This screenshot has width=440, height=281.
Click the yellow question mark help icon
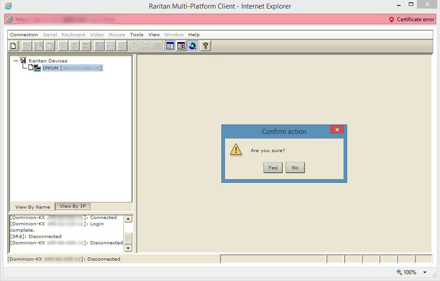pyautogui.click(x=206, y=46)
